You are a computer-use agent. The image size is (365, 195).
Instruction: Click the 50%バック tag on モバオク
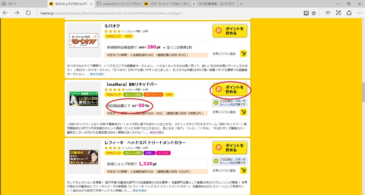click(113, 36)
